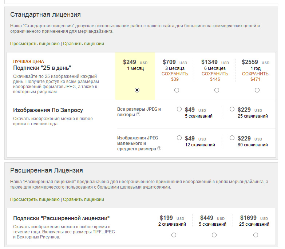Open Просмотреть лицензию under Стандартная лицензия

pyautogui.click(x=35, y=44)
